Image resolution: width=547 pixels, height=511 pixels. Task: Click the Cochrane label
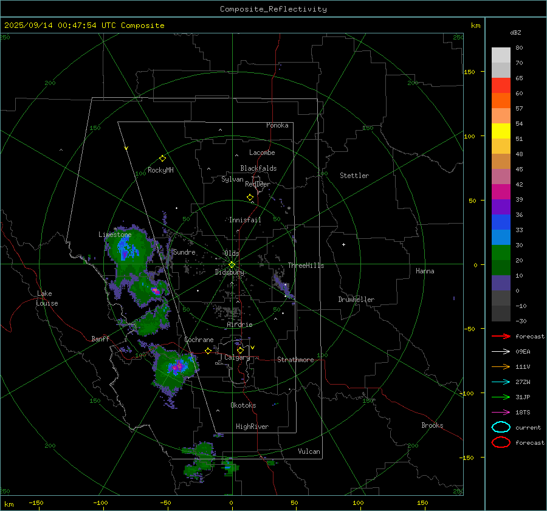(x=199, y=340)
